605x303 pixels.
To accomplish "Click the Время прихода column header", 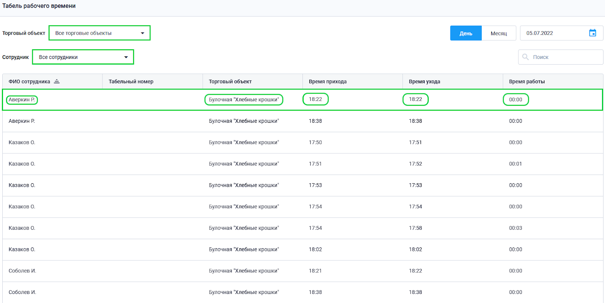I will pos(327,82).
